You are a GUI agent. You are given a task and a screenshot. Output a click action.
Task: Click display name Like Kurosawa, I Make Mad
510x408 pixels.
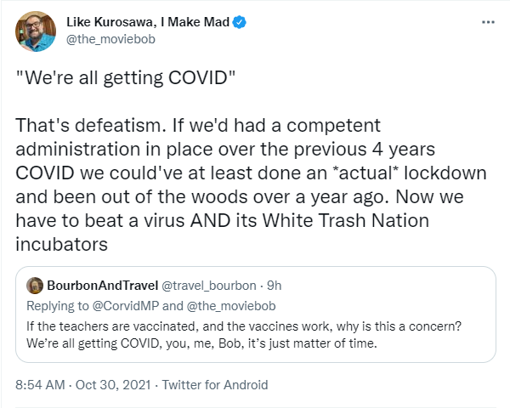coord(148,22)
